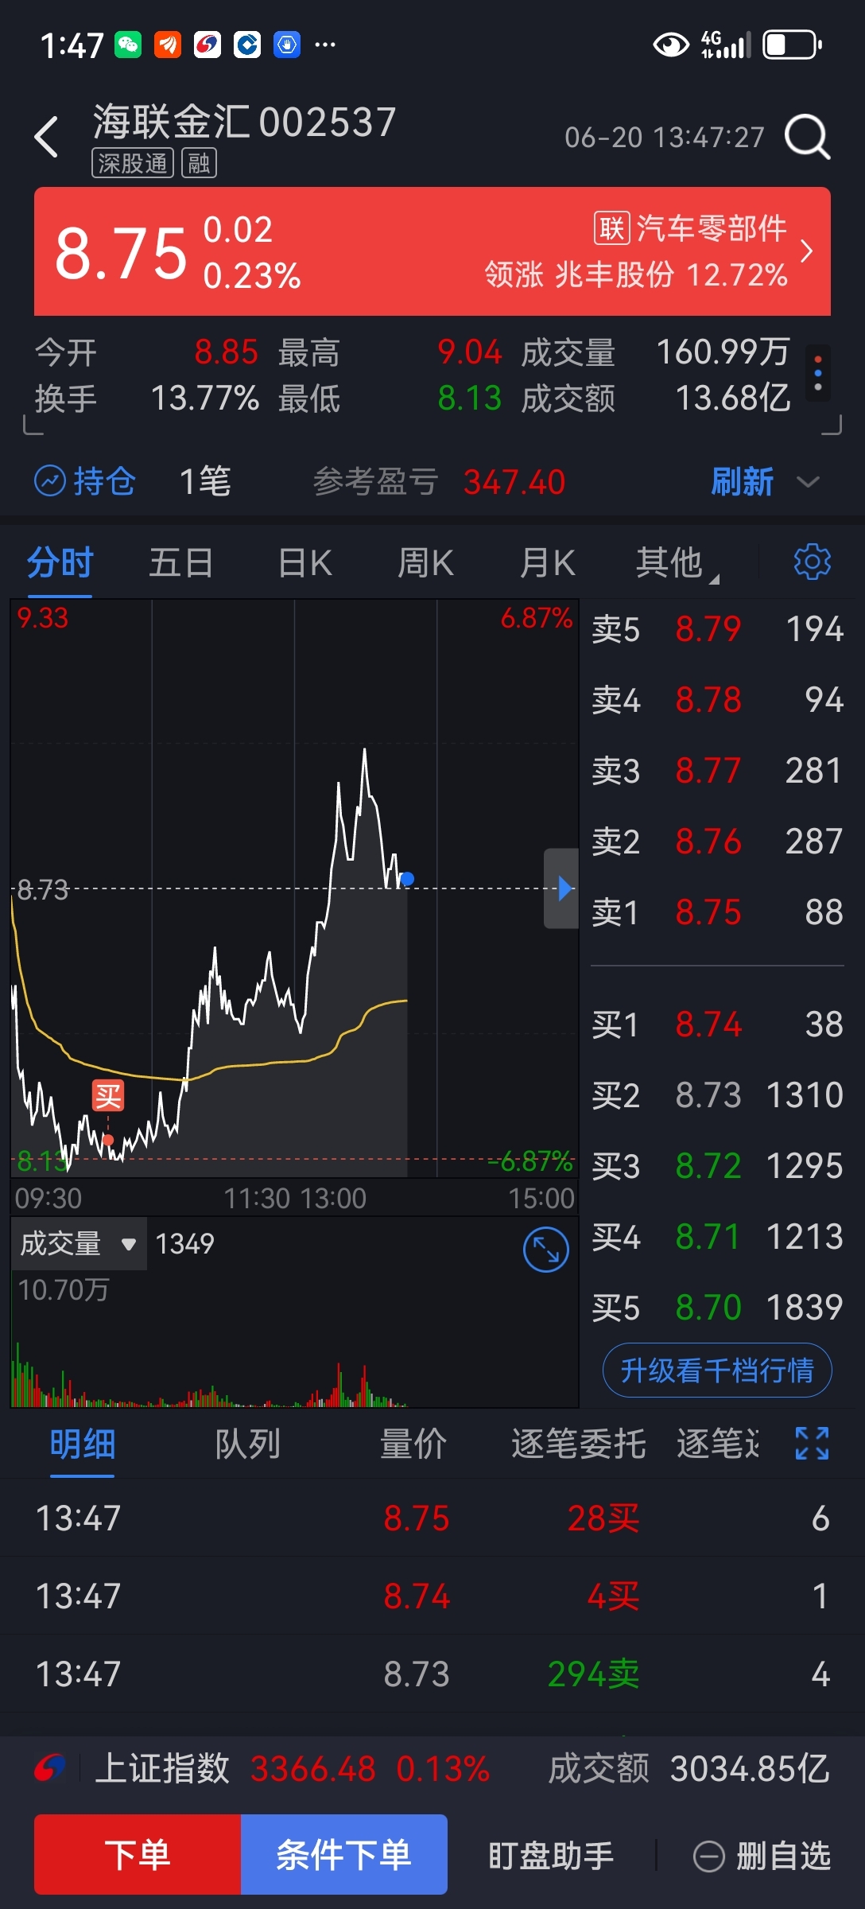Screen dimensions: 865x1909
Task: Tap the 下单 order button
Action: pos(138,1854)
